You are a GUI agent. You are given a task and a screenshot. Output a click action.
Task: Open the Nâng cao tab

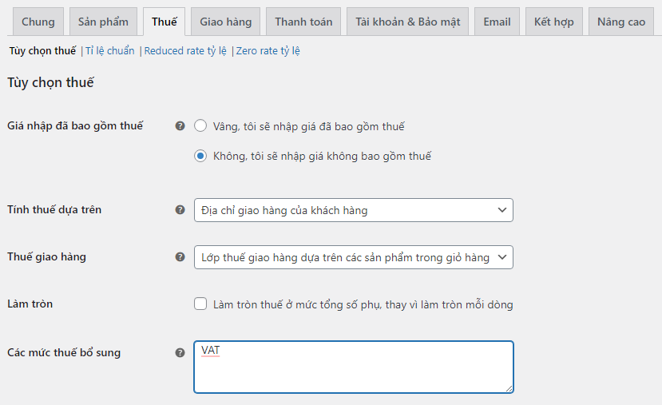pos(621,22)
